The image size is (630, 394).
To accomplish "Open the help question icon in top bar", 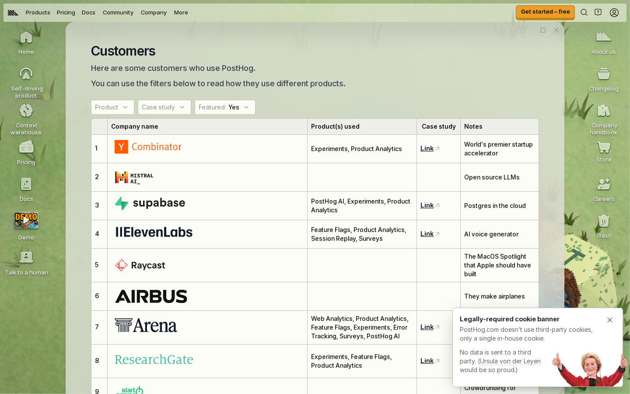I will 598,13.
